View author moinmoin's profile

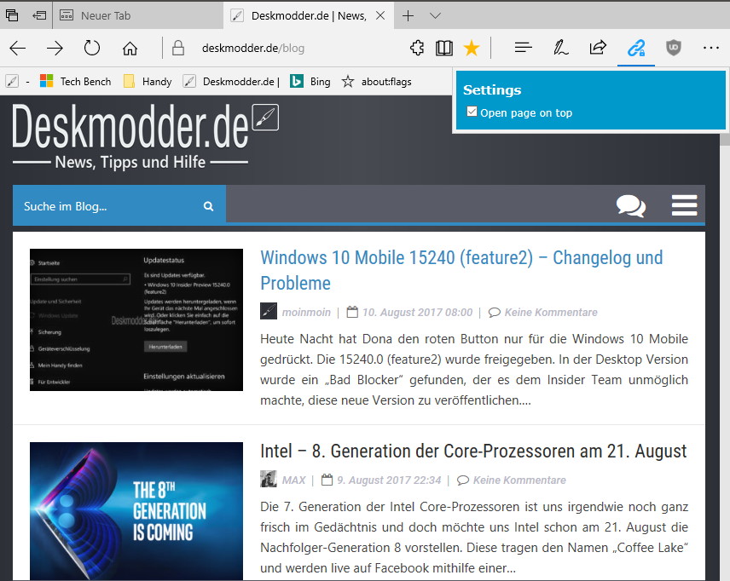tap(306, 312)
